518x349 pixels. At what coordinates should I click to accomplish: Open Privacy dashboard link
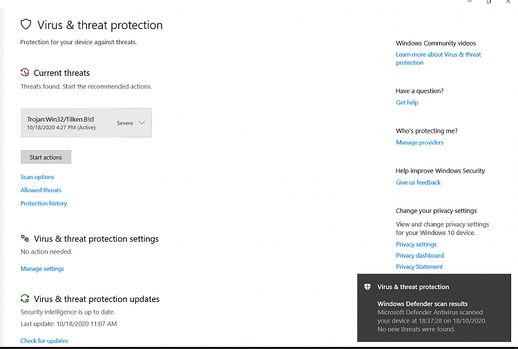[420, 256]
